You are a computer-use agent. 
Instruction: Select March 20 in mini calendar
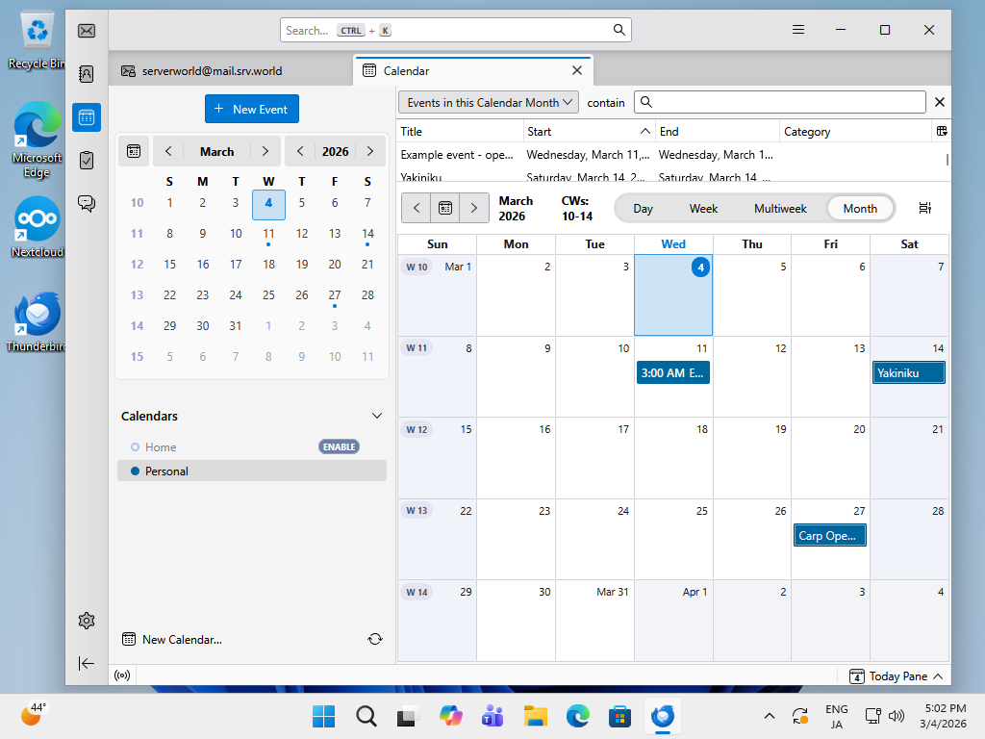(335, 265)
